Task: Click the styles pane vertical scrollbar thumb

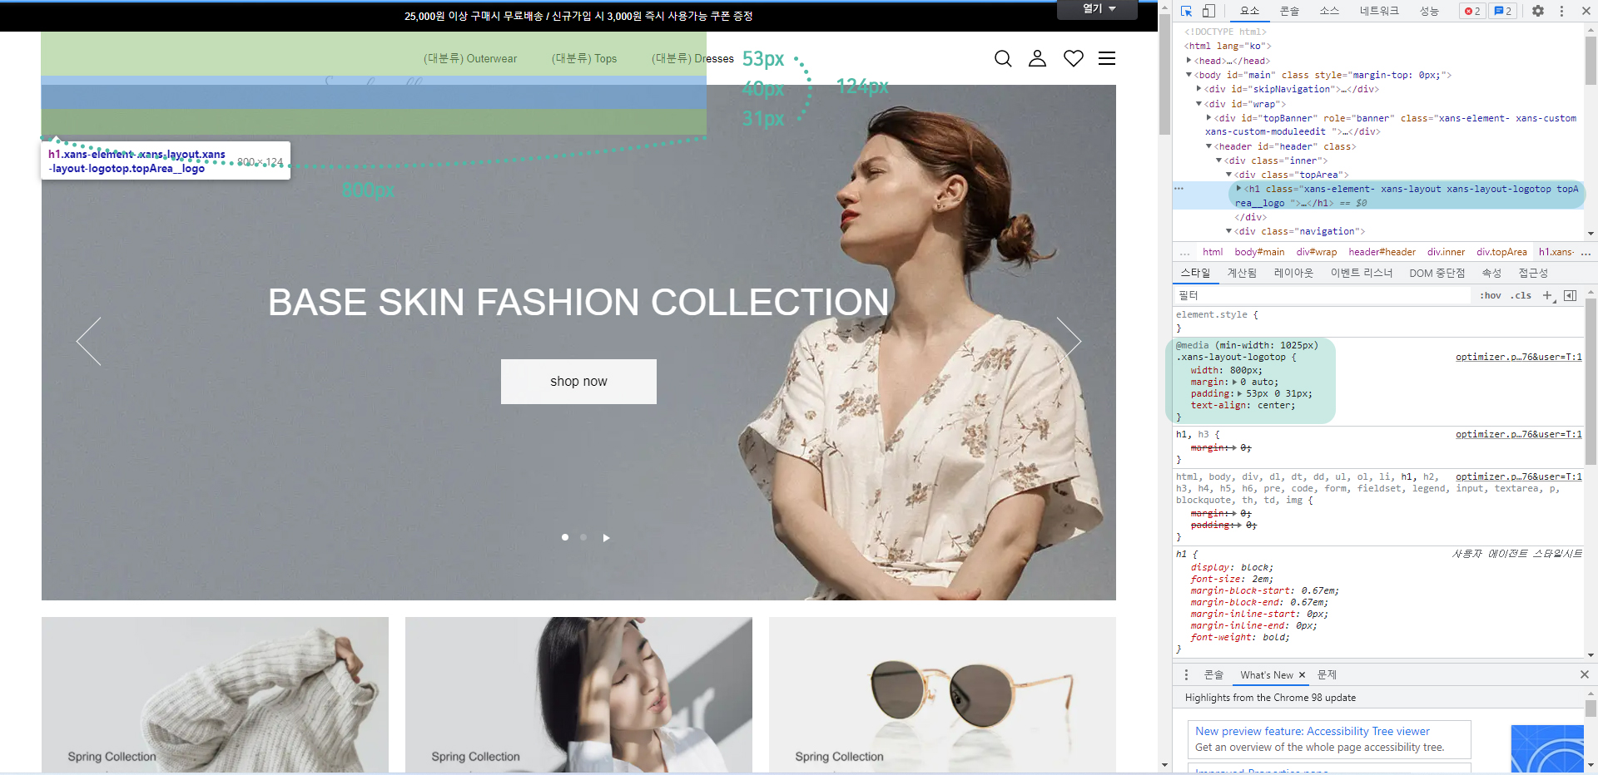Action: coord(1591,381)
